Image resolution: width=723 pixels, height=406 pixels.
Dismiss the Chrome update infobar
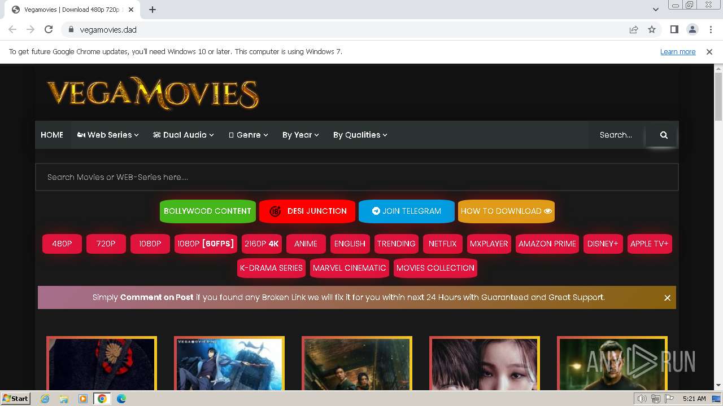coord(709,51)
